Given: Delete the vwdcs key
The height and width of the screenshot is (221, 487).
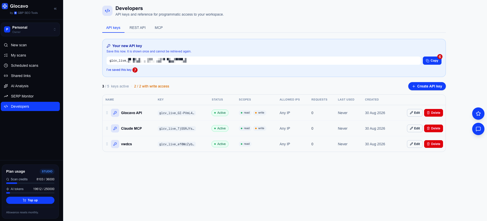Looking at the screenshot, I should [x=434, y=144].
